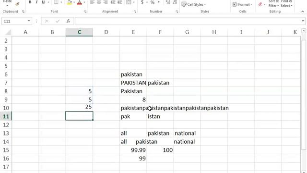Image resolution: width=307 pixels, height=173 pixels.
Task: Select cell with 'national' in row 13
Action: point(187,133)
